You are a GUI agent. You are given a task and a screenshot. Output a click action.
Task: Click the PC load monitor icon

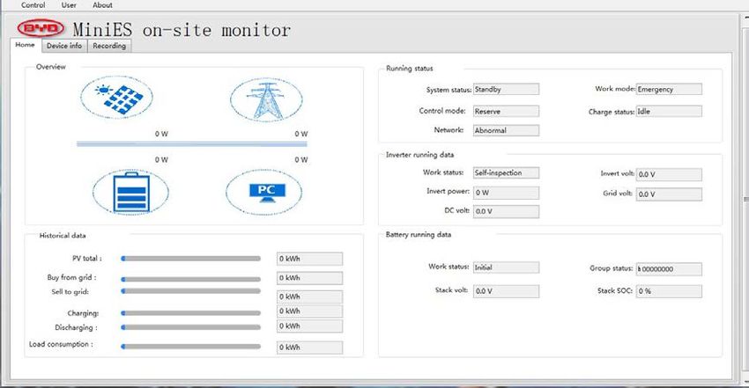tap(263, 192)
